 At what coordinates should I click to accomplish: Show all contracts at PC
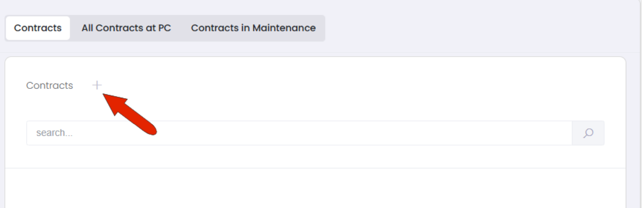pyautogui.click(x=126, y=28)
